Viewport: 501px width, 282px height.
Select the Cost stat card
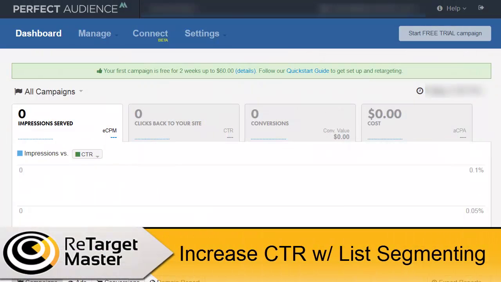417,123
